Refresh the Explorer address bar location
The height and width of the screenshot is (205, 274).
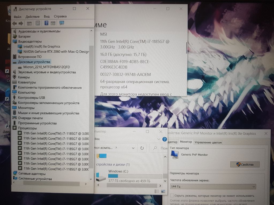pyautogui.click(x=142, y=148)
